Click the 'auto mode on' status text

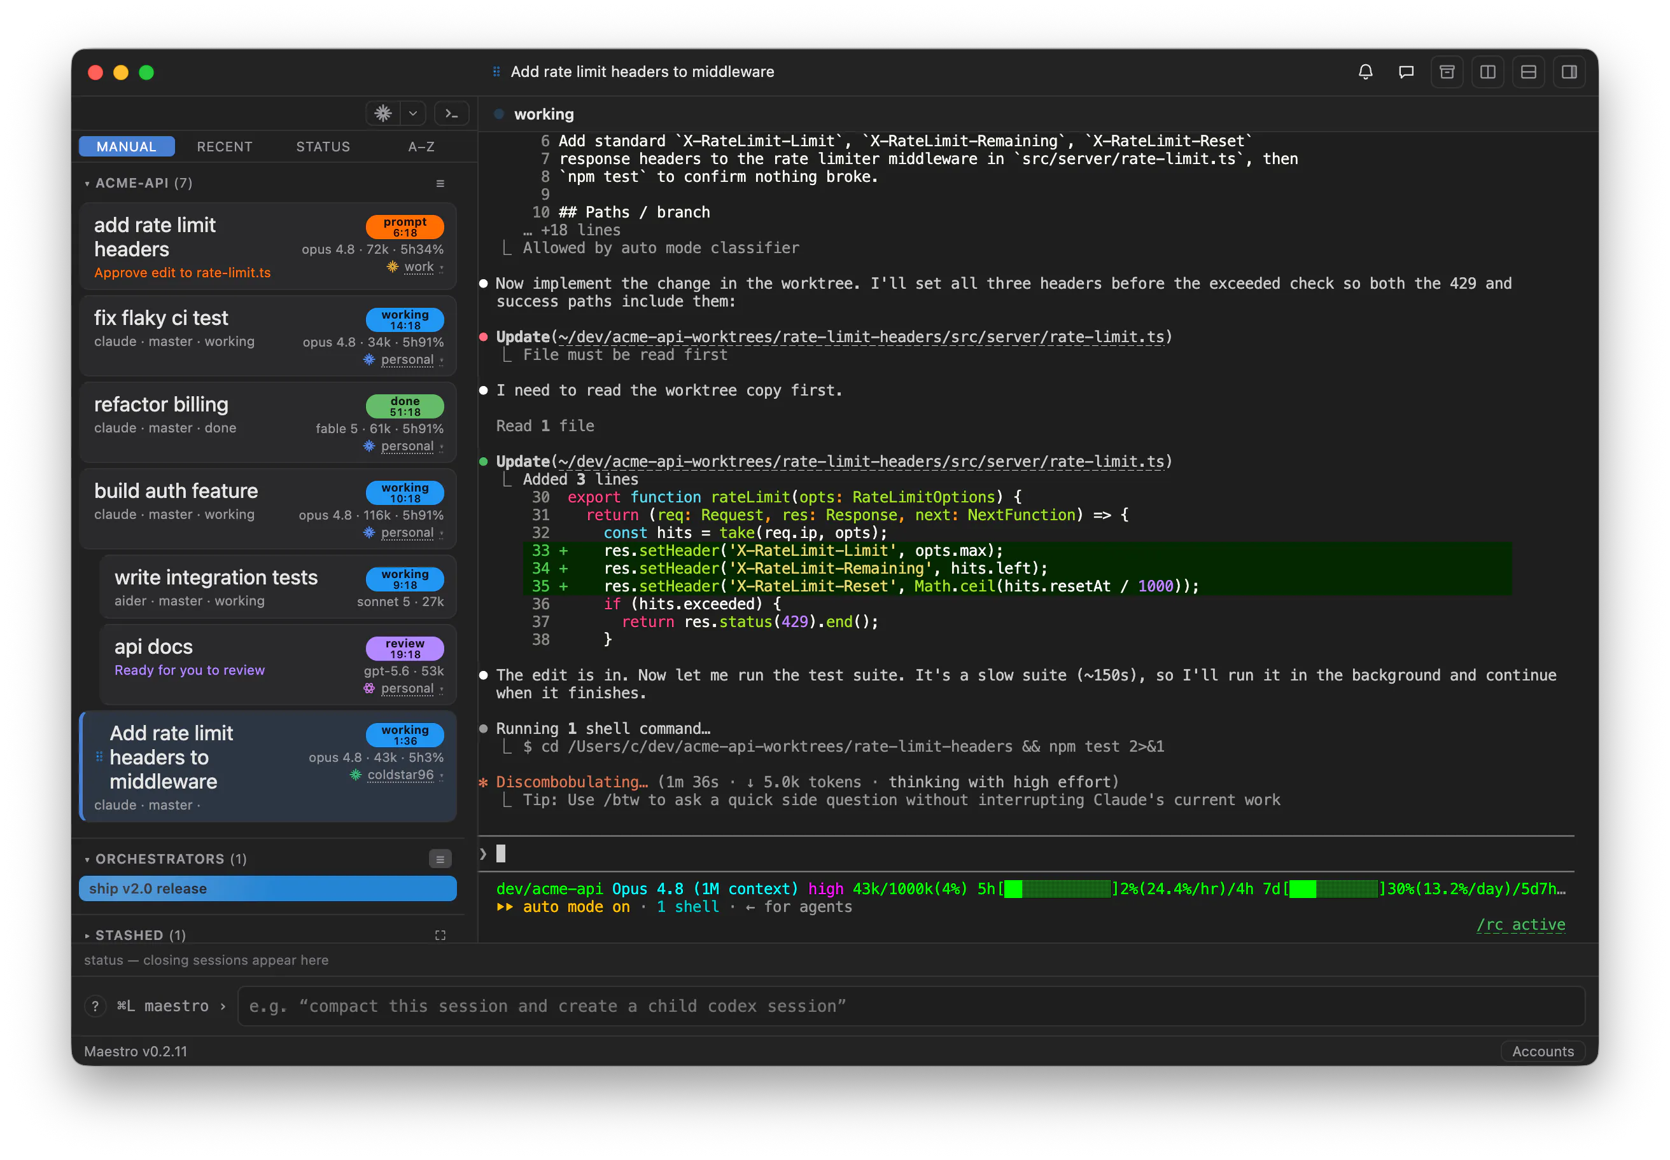[x=576, y=907]
